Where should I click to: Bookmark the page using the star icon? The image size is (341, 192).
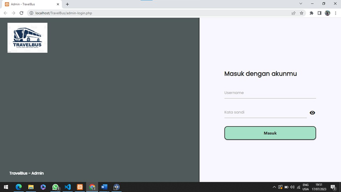coord(301,13)
